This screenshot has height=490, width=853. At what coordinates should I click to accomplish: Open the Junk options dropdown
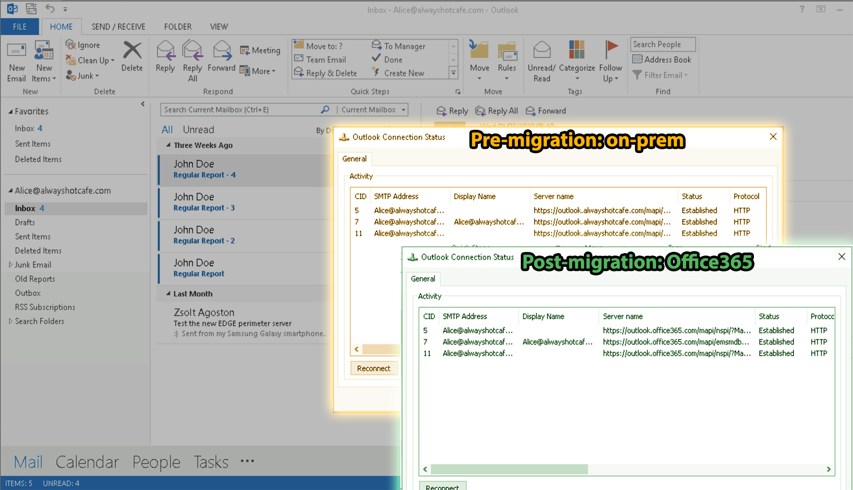97,76
